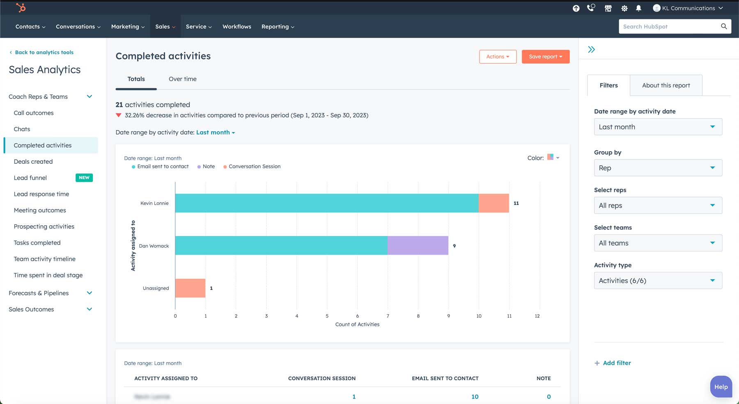Toggle the Note series in the legend

pos(206,166)
